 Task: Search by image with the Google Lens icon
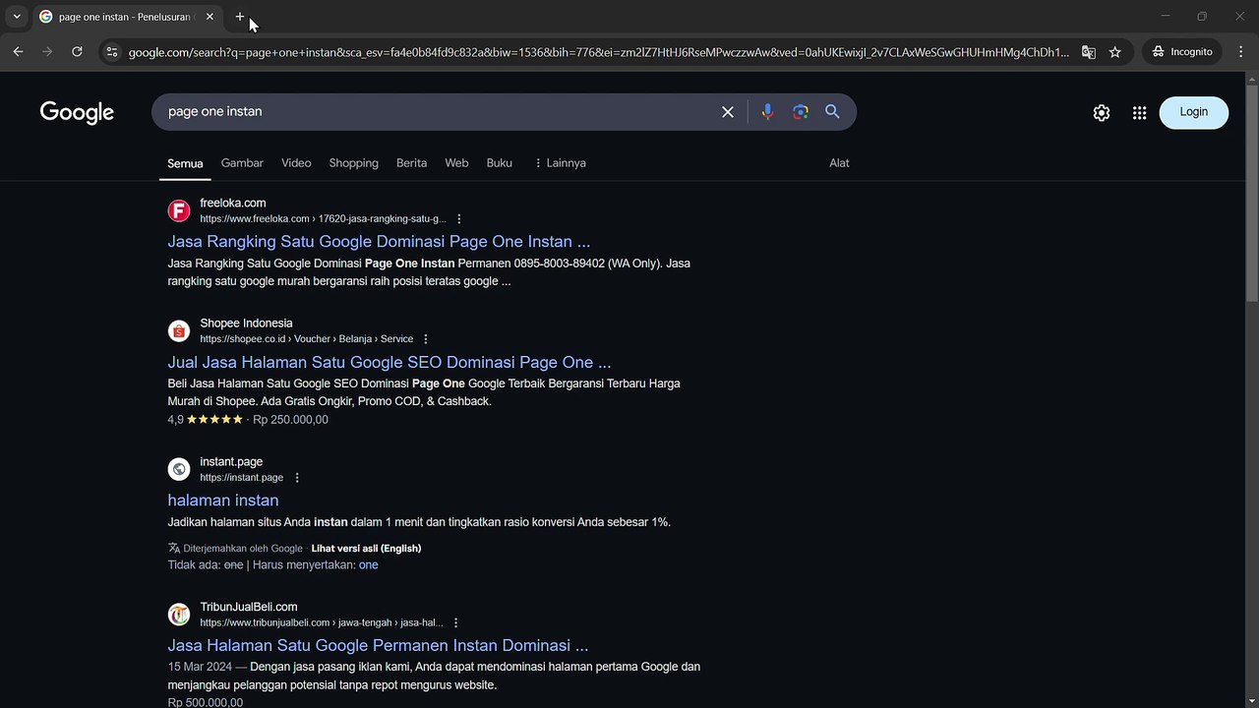800,112
